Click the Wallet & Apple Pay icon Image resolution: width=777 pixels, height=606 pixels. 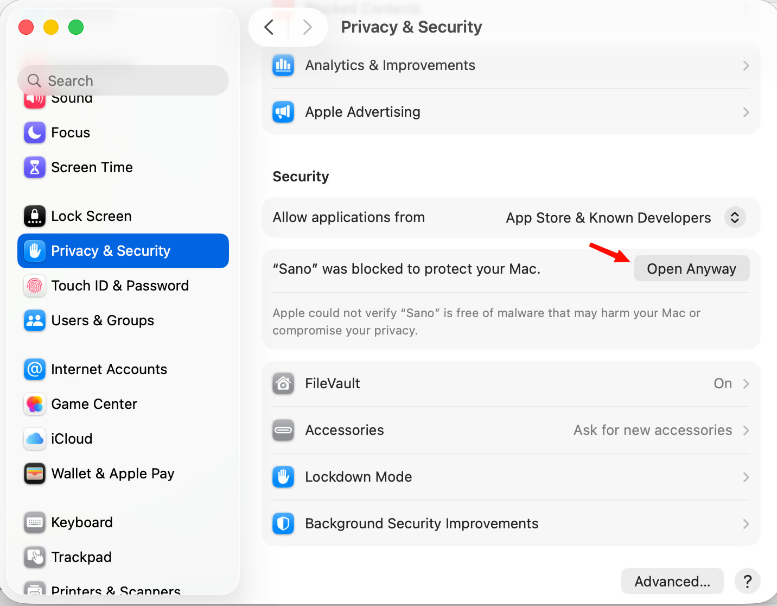pos(35,474)
